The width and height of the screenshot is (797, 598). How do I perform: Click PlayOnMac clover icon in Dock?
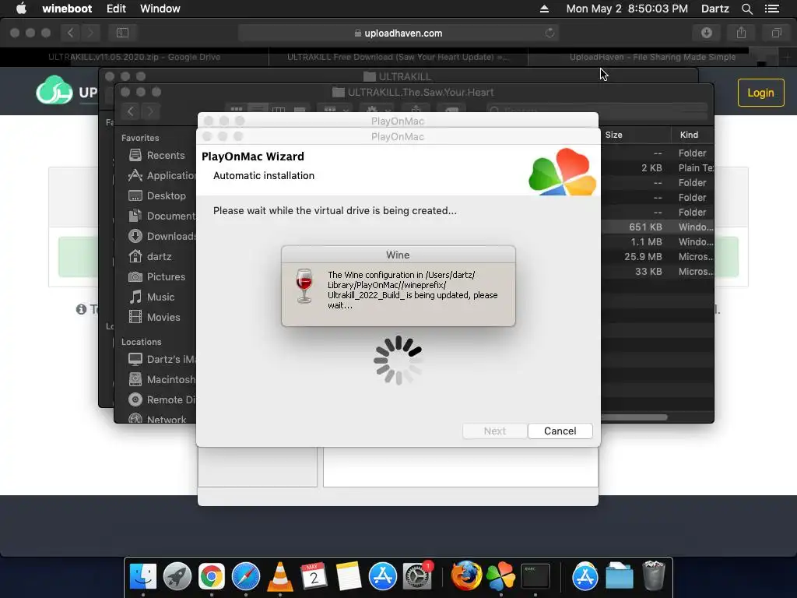500,577
